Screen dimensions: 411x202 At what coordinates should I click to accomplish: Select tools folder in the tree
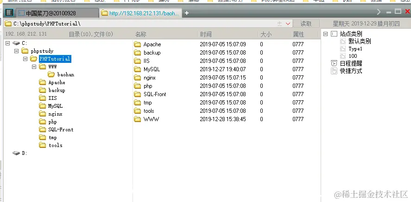56,145
